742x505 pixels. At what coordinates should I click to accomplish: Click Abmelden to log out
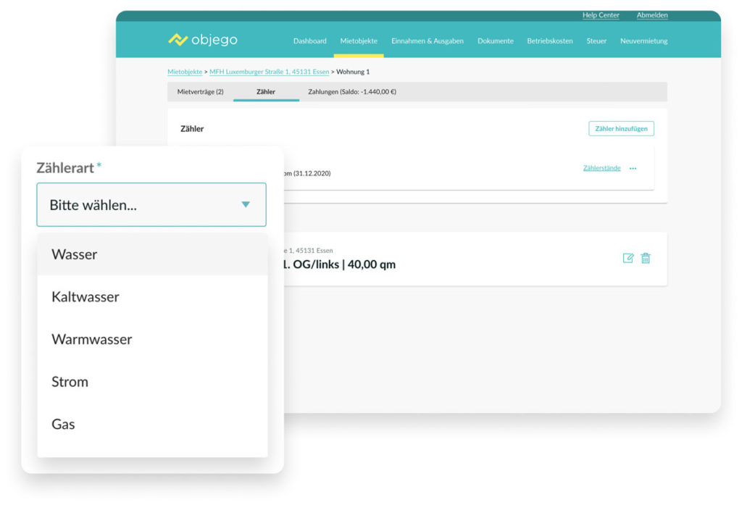[651, 15]
